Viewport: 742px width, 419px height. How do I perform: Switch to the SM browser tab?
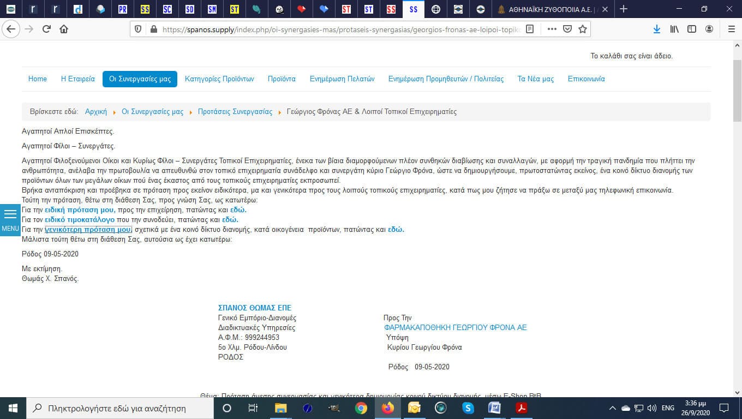point(212,9)
